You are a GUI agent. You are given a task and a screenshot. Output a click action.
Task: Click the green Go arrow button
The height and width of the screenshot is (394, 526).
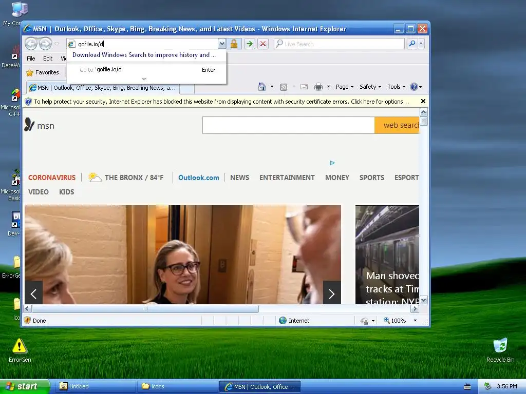(249, 44)
